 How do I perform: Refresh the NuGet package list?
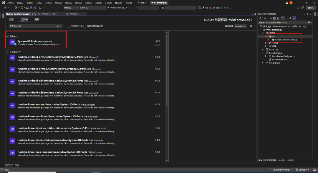point(64,26)
